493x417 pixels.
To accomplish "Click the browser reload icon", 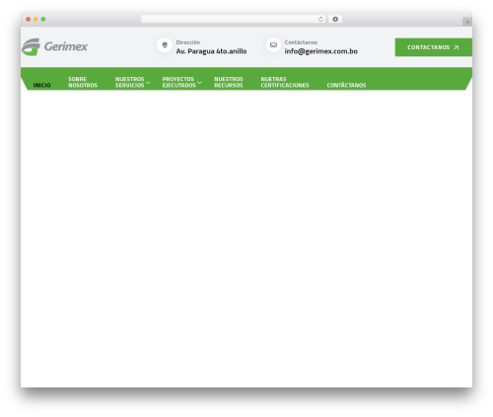I will click(320, 20).
